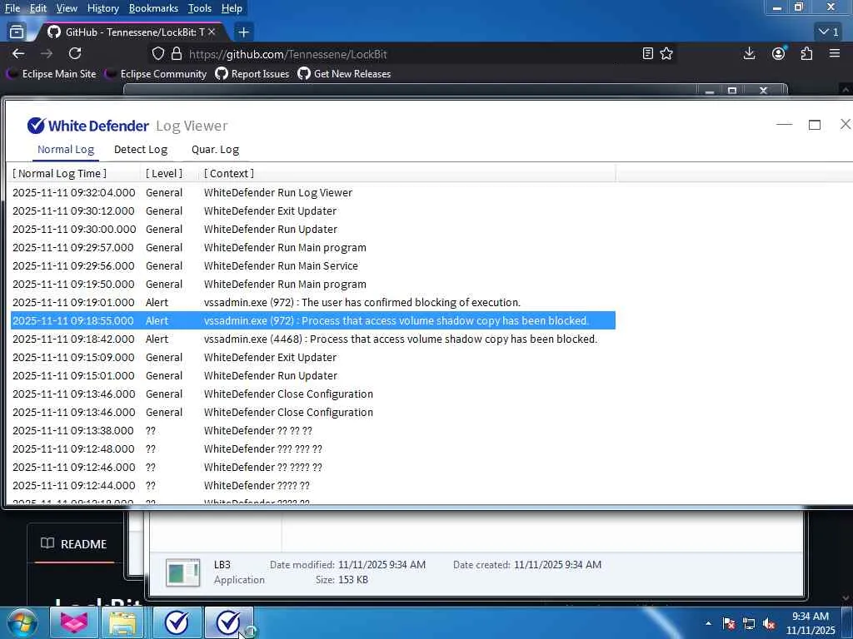Open the browser downloads panel
The height and width of the screenshot is (639, 853).
point(749,53)
